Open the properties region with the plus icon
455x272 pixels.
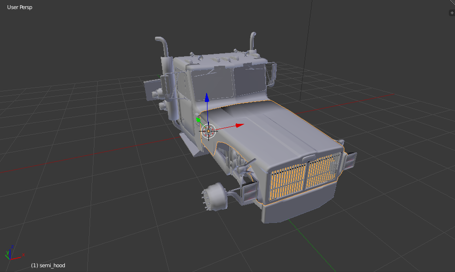tap(452, 13)
